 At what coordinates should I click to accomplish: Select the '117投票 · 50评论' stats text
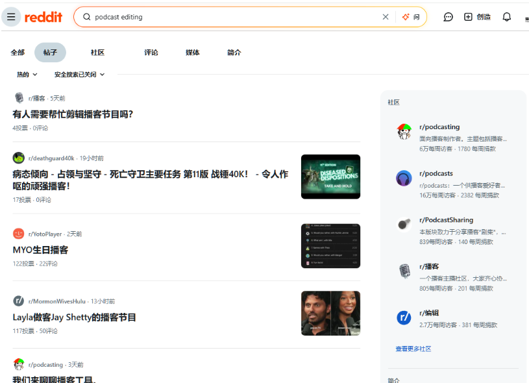click(35, 330)
